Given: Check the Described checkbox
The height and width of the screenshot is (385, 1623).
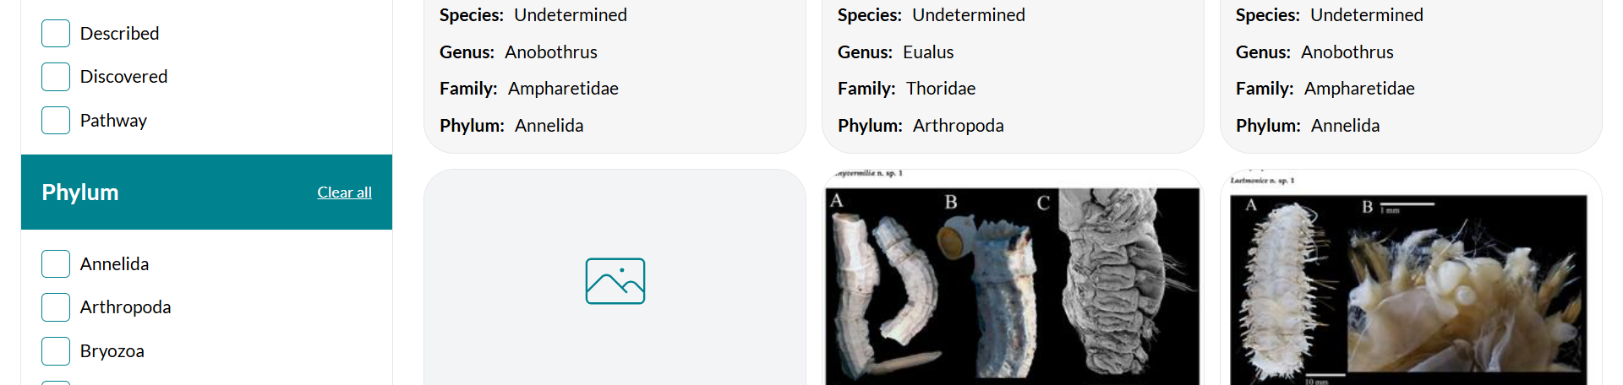Looking at the screenshot, I should coord(56,34).
